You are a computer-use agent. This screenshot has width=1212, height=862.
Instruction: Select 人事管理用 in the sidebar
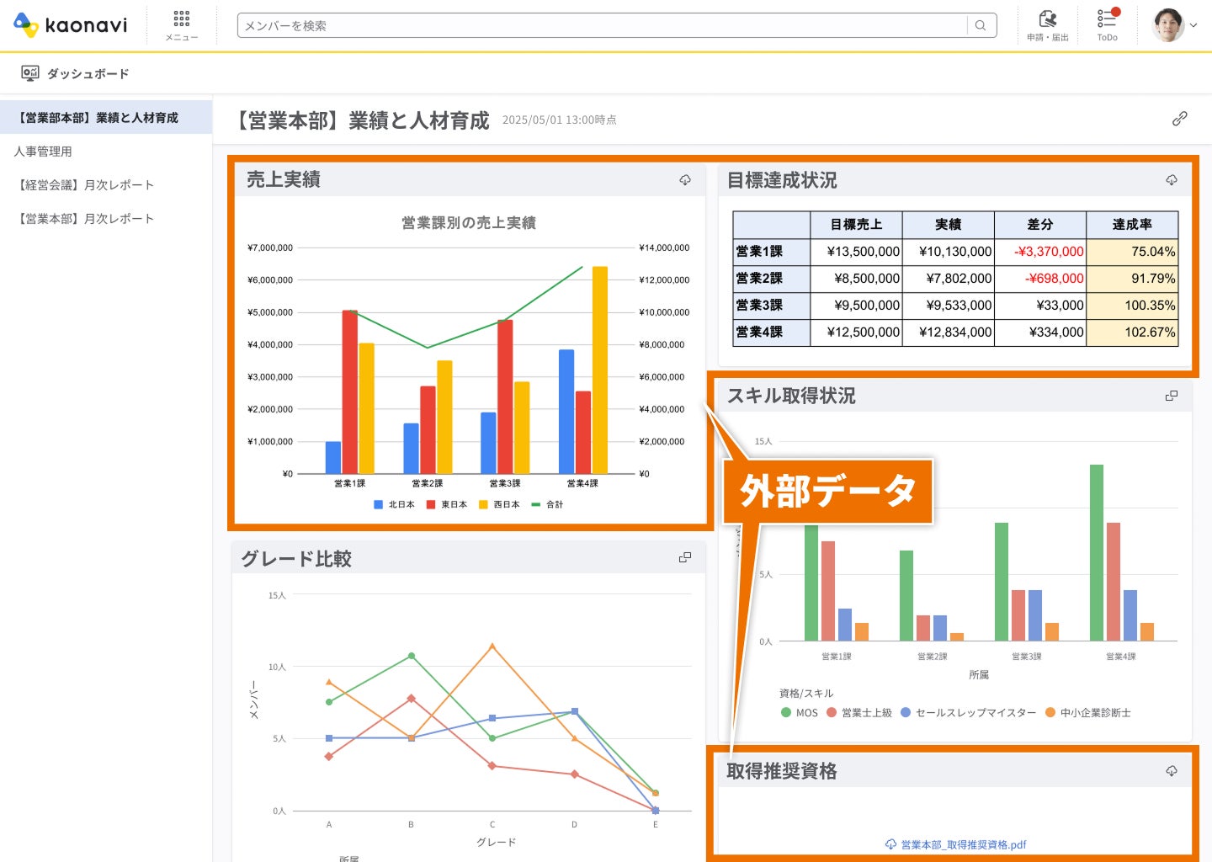pos(106,152)
